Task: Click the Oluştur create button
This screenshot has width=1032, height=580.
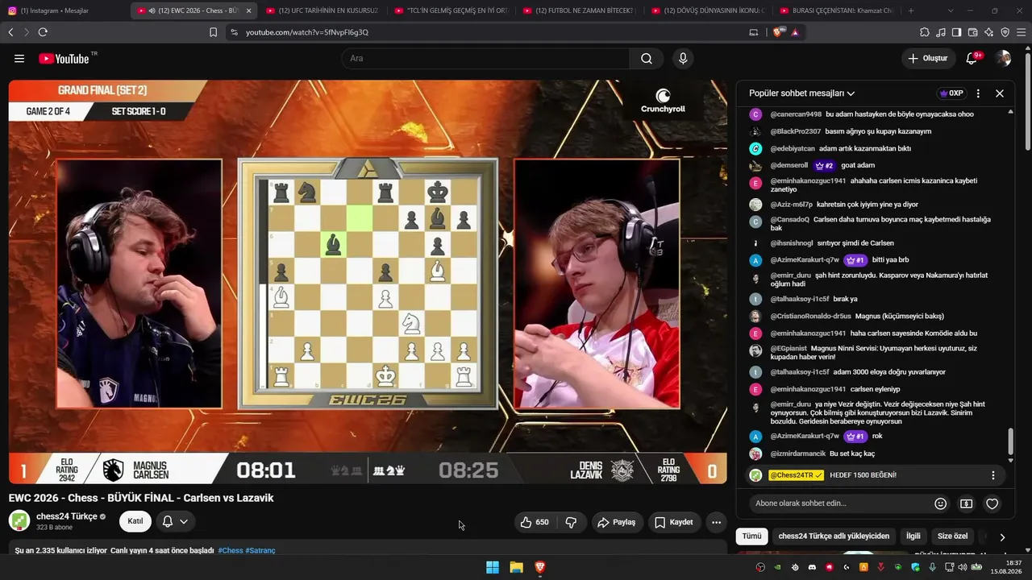Action: (x=928, y=58)
